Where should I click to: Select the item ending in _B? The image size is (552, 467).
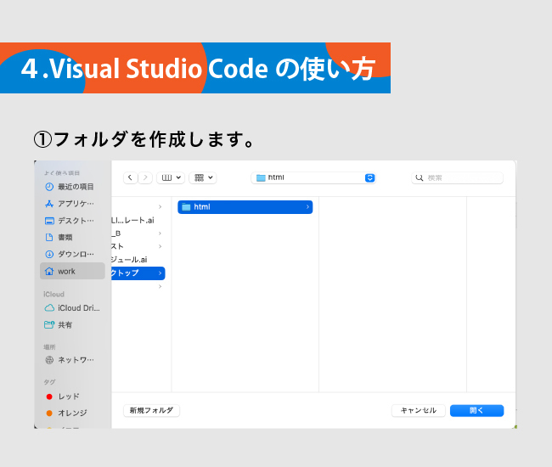(x=116, y=233)
